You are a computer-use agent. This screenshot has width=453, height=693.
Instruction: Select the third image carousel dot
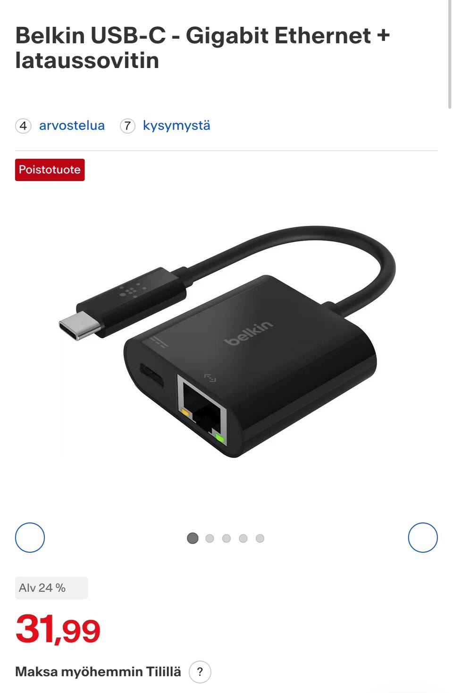coord(226,538)
